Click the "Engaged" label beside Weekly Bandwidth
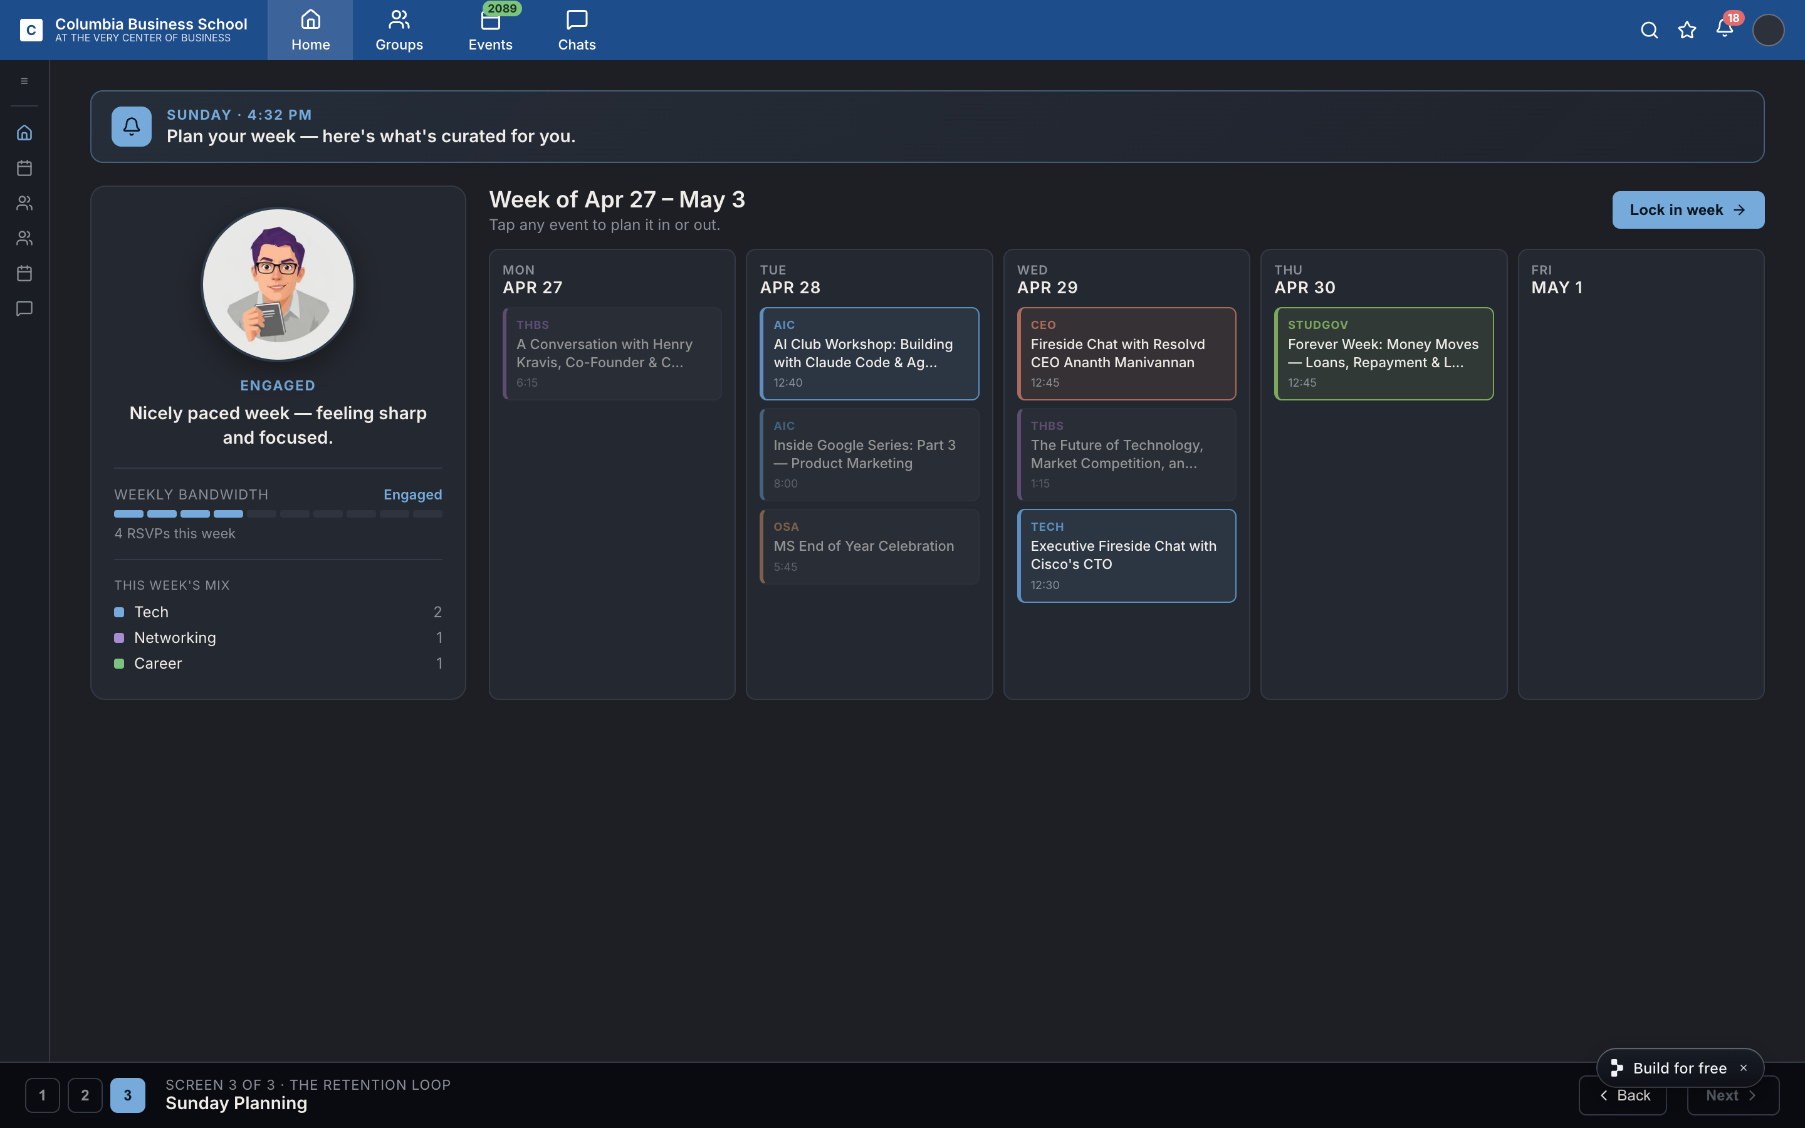Screen dimensions: 1805x1128 [x=412, y=494]
